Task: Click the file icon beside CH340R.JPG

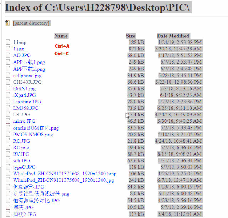Action: [x=8, y=82]
